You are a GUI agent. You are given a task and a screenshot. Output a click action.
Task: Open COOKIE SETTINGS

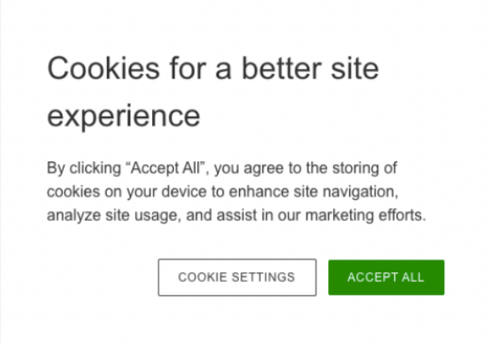point(237,277)
